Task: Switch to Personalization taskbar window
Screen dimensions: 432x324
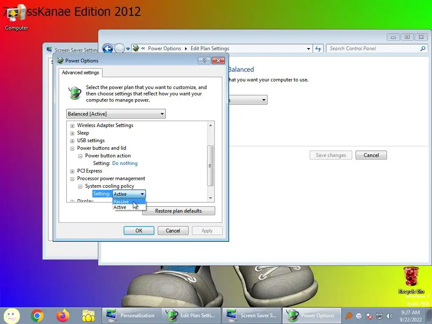Action: pyautogui.click(x=132, y=316)
